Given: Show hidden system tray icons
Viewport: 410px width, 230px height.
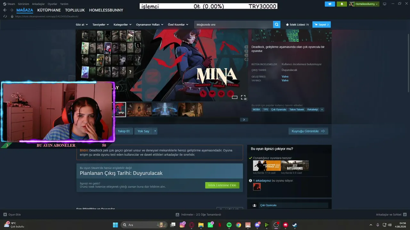Looking at the screenshot, I should [x=371, y=225].
